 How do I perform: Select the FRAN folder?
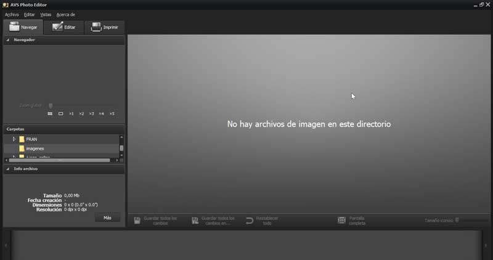click(31, 139)
